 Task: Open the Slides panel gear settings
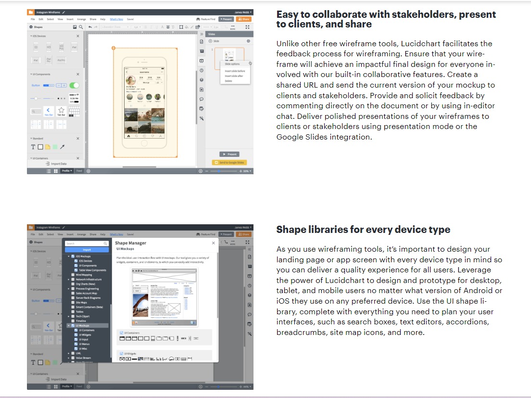point(248,41)
